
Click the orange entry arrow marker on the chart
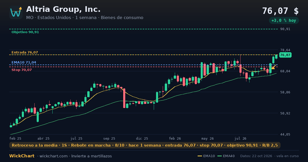pos(273,67)
